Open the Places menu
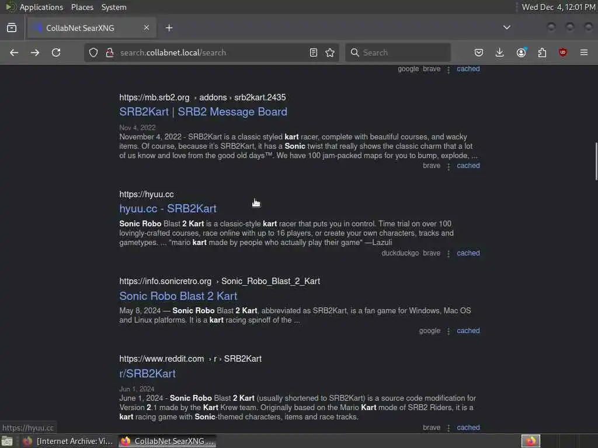The width and height of the screenshot is (598, 448). [82, 7]
